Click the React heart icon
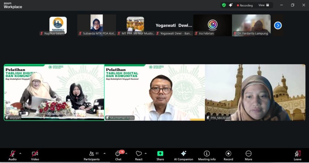Image resolution: width=309 pixels, height=163 pixels. 139,155
